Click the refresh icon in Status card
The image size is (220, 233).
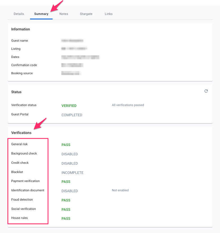point(206,91)
